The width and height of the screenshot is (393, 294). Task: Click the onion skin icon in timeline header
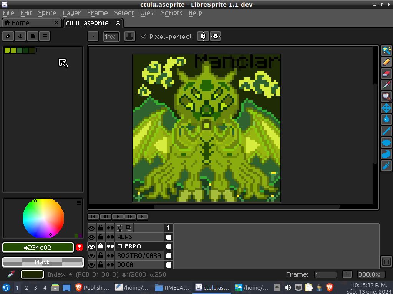coord(129,228)
